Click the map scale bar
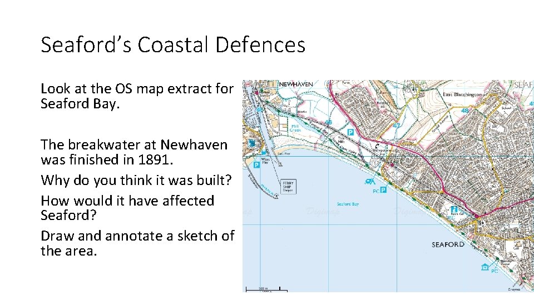Viewport: 534px width, 300px height. [x=266, y=290]
